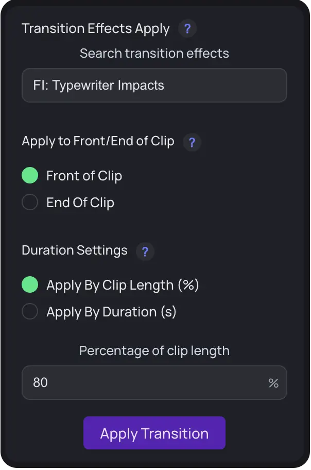Choose Apply By Clip Length (%)

tap(30, 284)
